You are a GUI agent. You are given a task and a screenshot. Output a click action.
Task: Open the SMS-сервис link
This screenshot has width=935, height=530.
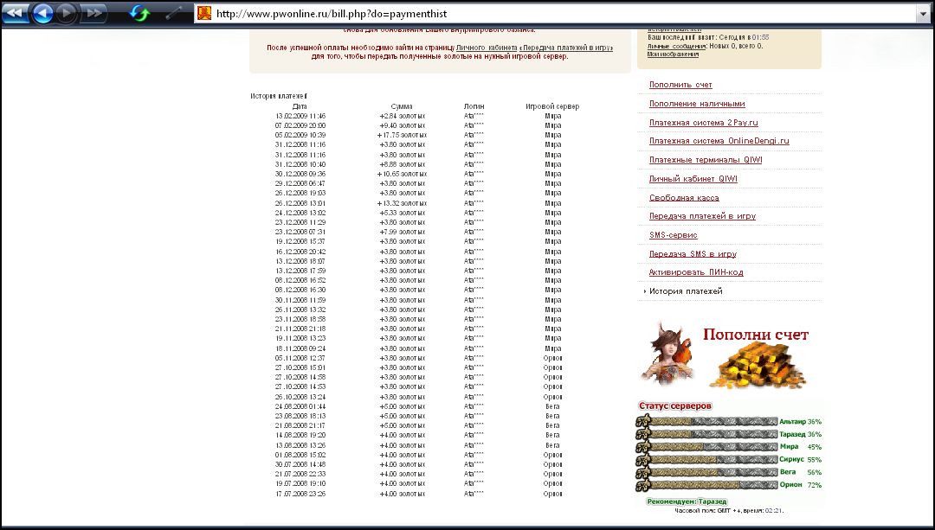tap(673, 235)
